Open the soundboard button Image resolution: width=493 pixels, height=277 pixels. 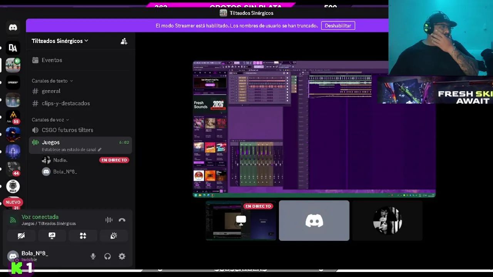114,236
